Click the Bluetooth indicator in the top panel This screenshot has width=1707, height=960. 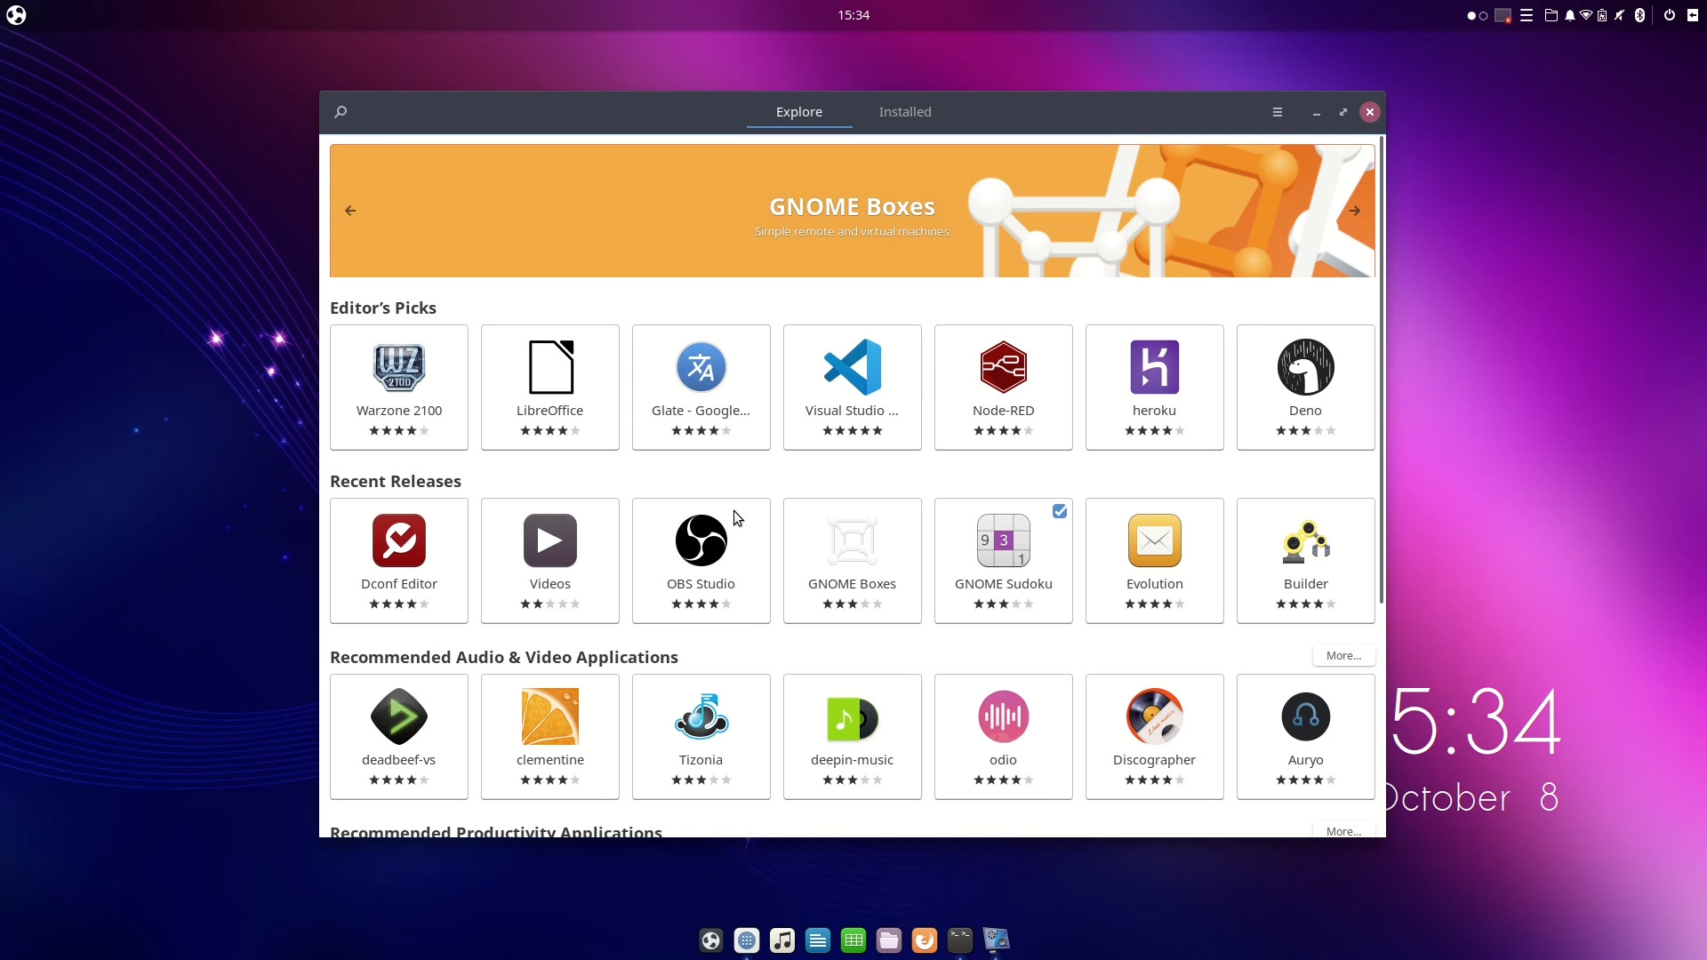pyautogui.click(x=1639, y=15)
